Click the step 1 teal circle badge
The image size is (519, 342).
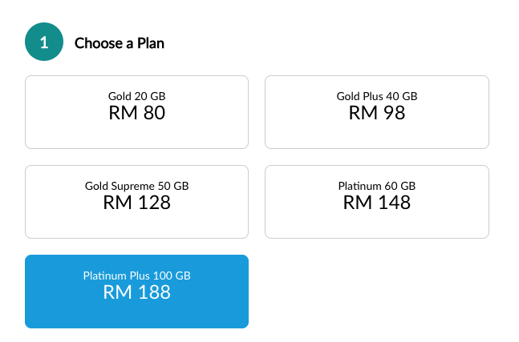(x=43, y=42)
